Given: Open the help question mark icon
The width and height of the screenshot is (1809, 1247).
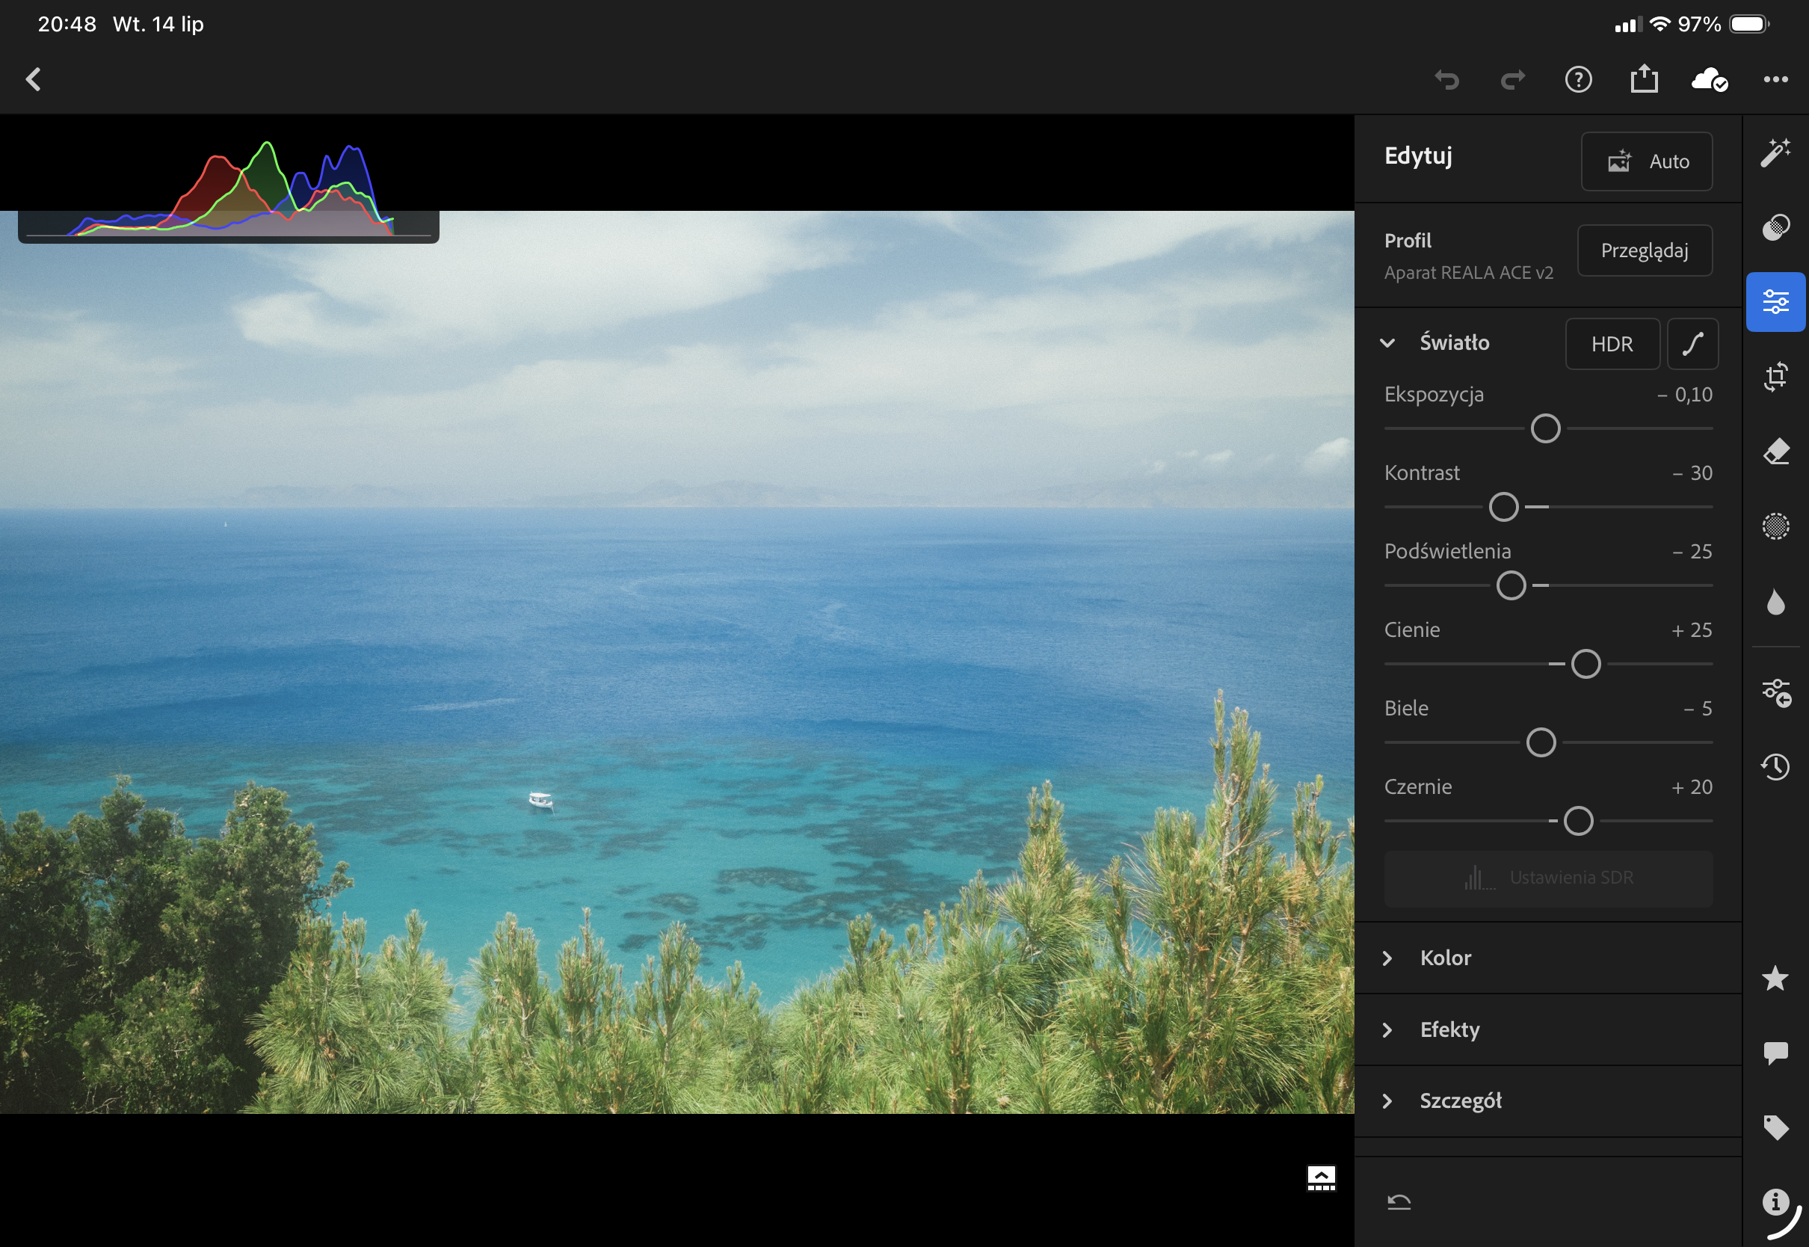Looking at the screenshot, I should (x=1579, y=79).
